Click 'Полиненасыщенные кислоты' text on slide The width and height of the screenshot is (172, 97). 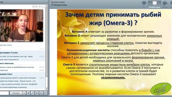pyautogui.click(x=88, y=50)
